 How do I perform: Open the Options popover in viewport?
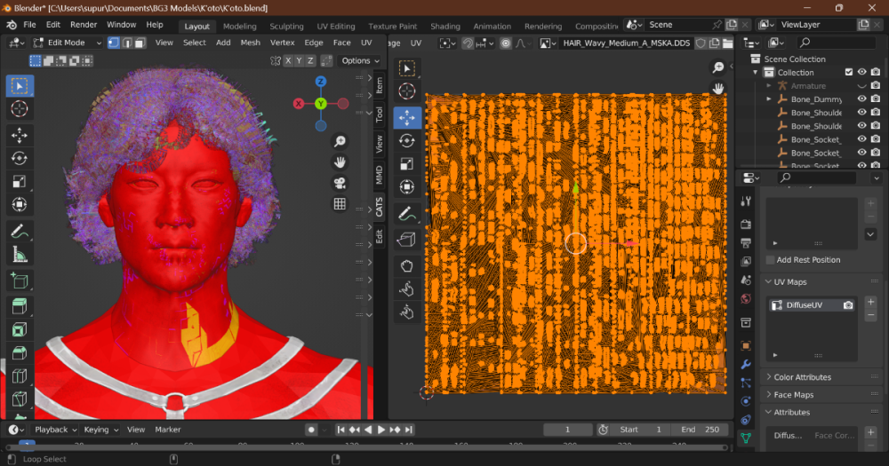pyautogui.click(x=358, y=60)
